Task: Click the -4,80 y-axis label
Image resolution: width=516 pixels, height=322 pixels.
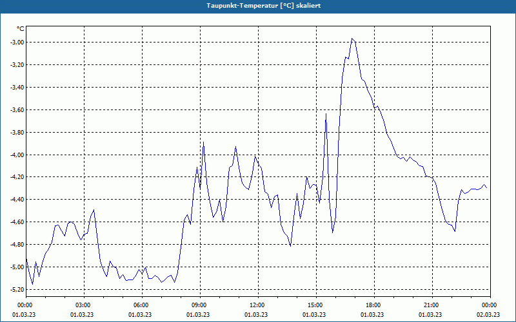Action: point(18,245)
